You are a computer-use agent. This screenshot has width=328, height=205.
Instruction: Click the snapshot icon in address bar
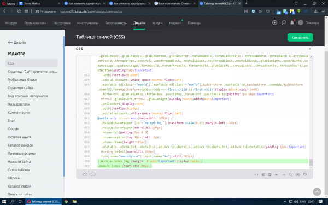click(x=246, y=11)
